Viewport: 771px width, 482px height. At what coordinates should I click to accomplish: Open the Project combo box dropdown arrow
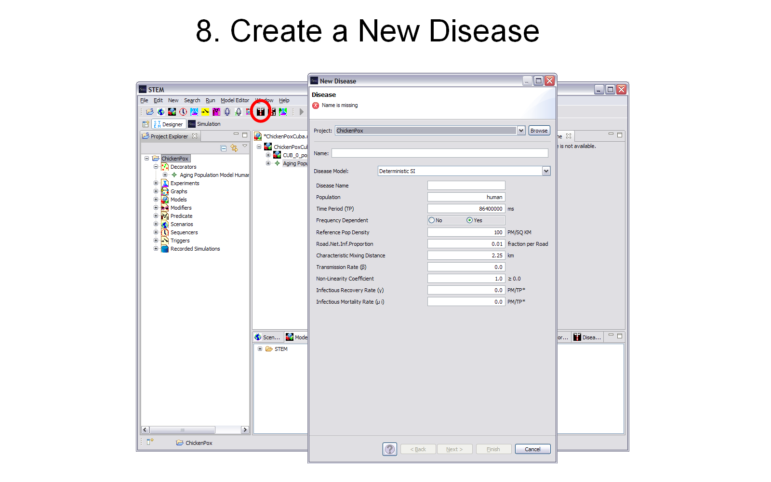(x=521, y=131)
